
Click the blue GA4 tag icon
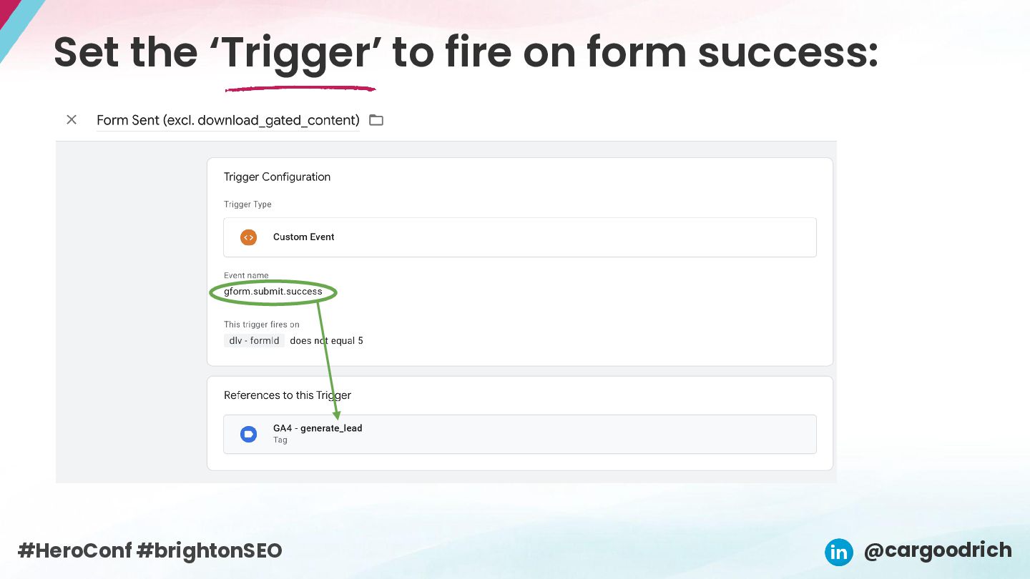[x=248, y=434]
